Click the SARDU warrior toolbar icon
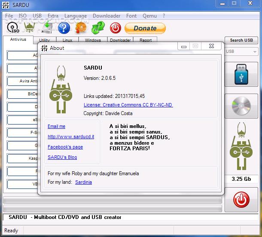Image resolution: width=262 pixels, height=237 pixels. coord(30,27)
